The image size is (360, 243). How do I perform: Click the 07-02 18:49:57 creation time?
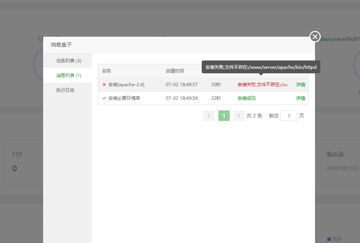(182, 85)
